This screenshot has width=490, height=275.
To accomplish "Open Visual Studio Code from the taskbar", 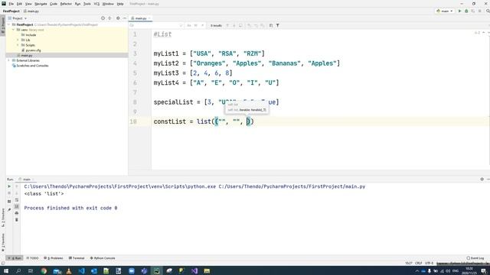I will [82, 270].
